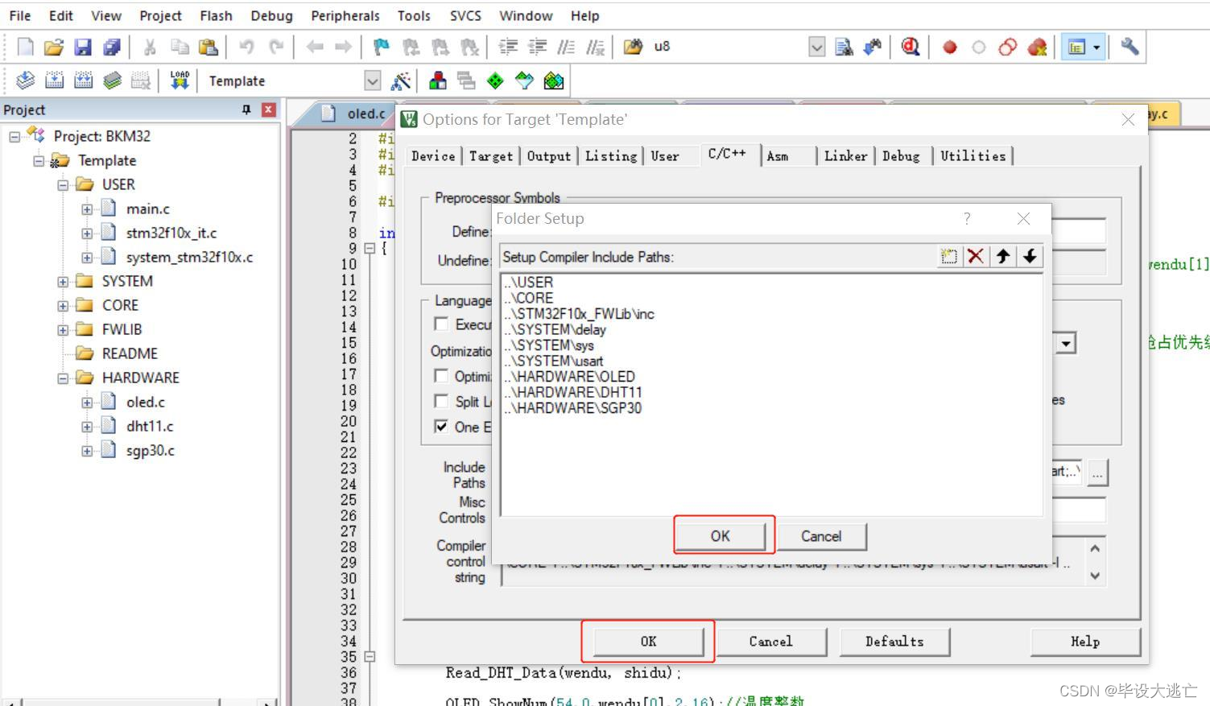1210x706 pixels.
Task: Click the Find binoculars document icon
Action: (844, 47)
